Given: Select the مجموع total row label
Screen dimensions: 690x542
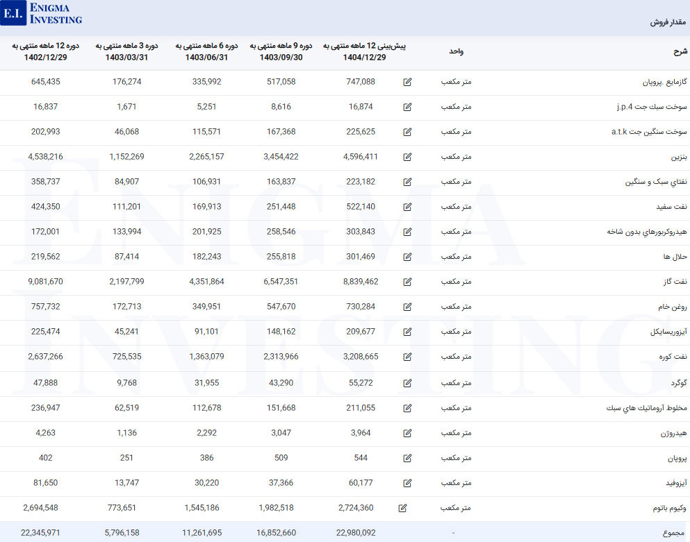Looking at the screenshot, I should click(x=674, y=533).
